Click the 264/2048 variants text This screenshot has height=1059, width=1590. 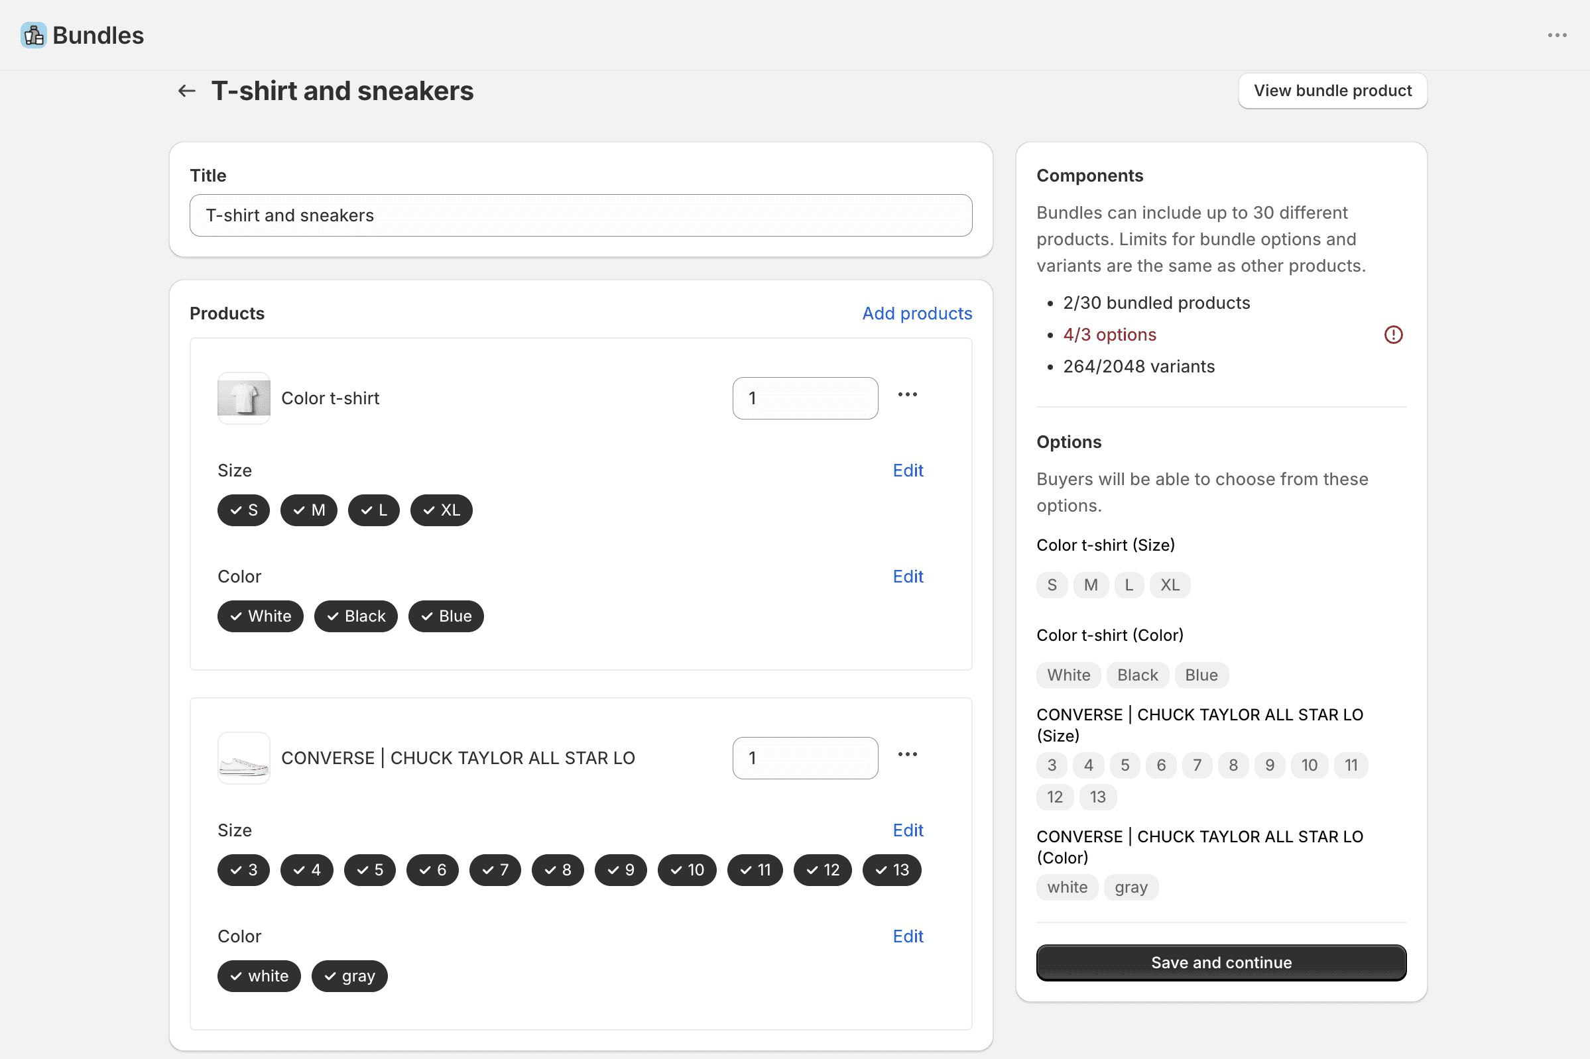pos(1138,366)
